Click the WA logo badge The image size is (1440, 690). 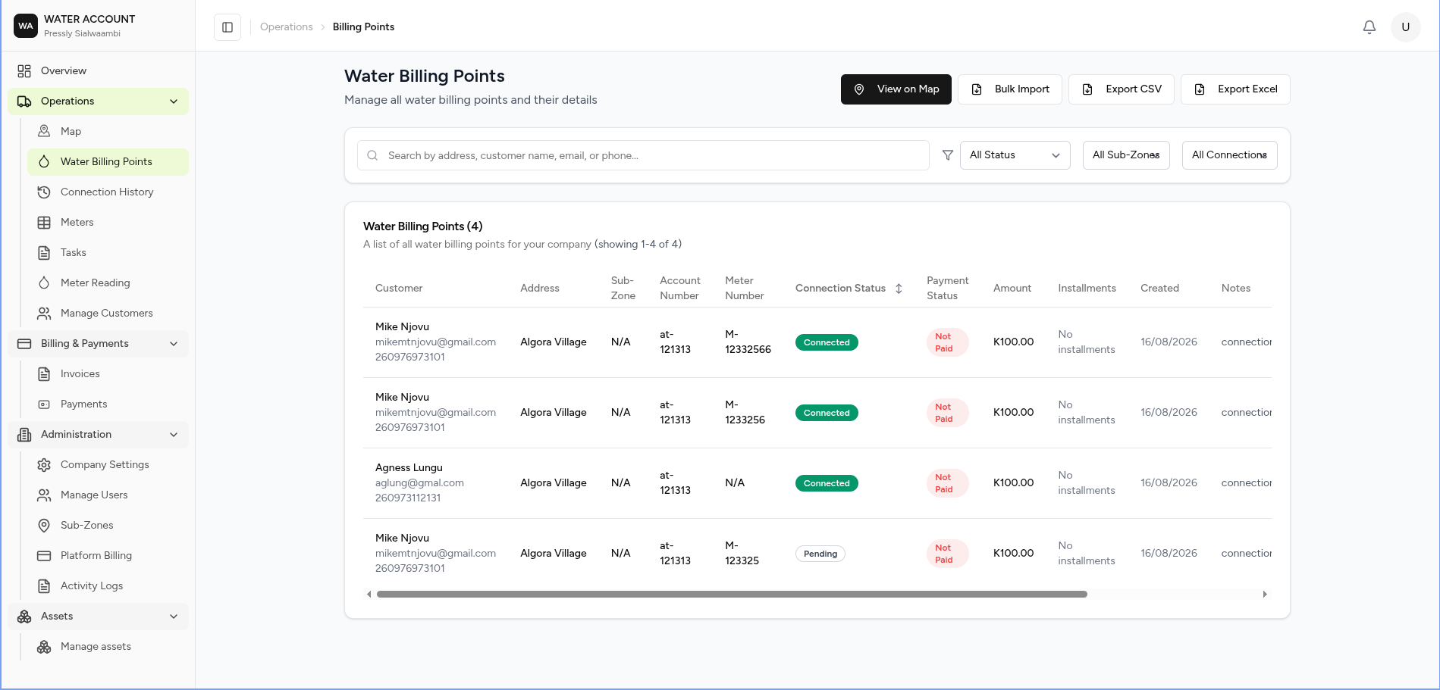(x=26, y=26)
